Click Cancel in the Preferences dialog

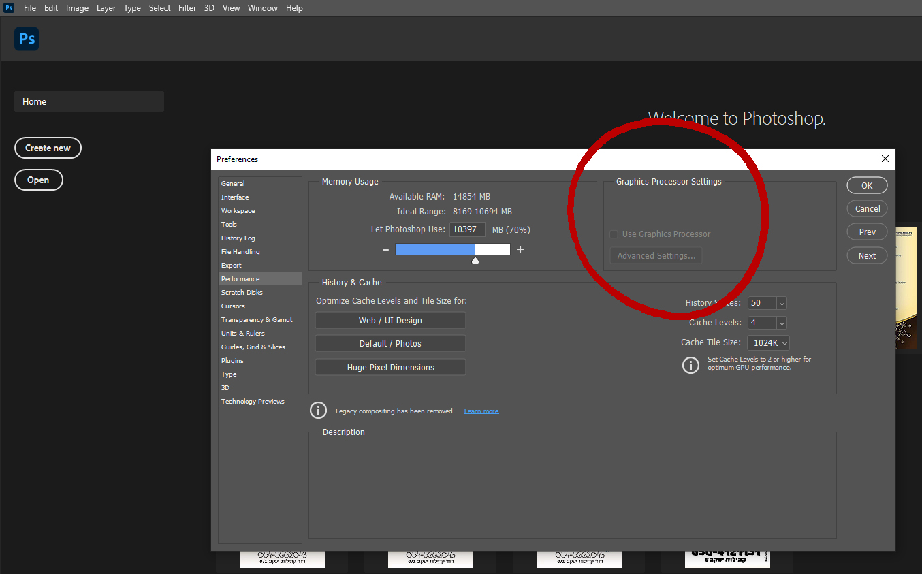868,209
